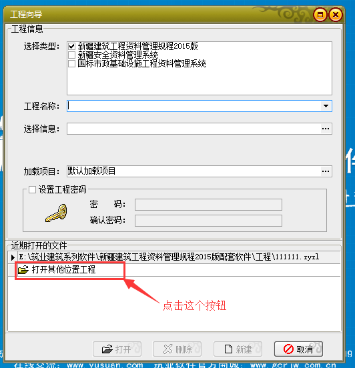Open the 加载项目 ellipsis browse button

(x=326, y=171)
